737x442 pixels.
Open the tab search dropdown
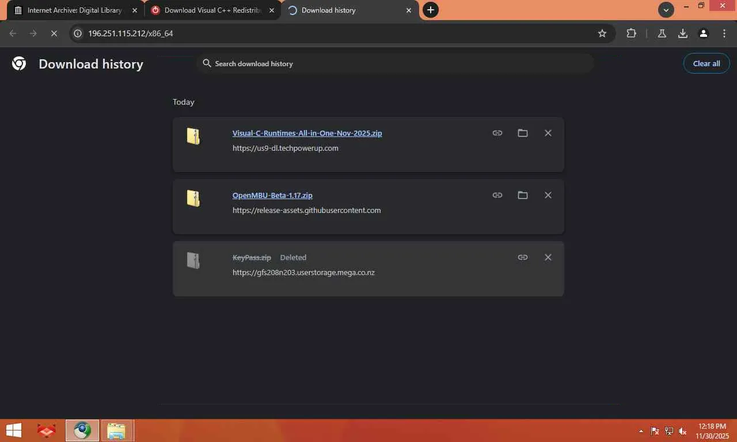click(x=666, y=10)
